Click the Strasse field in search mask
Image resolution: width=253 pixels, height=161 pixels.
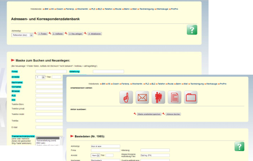(49, 91)
